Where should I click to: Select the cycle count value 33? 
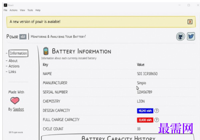(x=139, y=129)
